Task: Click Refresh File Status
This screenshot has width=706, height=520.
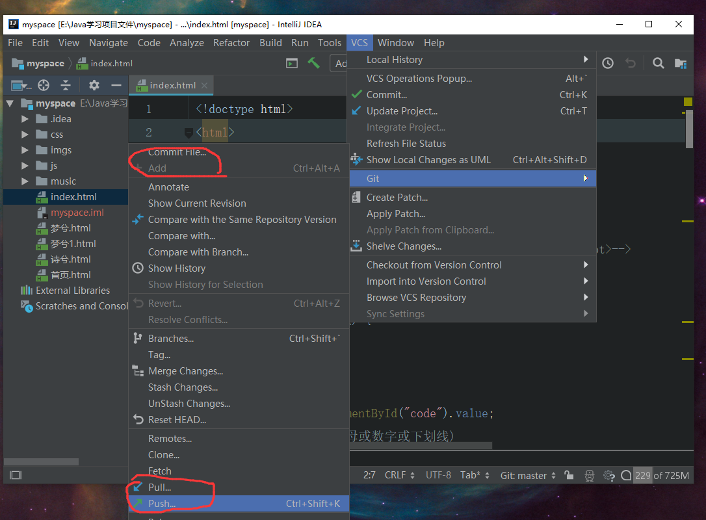Action: 473,143
